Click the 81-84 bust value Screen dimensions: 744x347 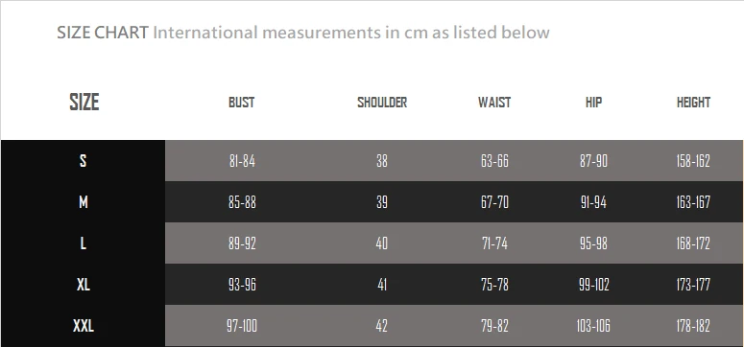coord(242,161)
